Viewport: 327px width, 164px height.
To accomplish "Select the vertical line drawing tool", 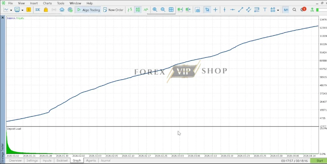I will [224, 10].
